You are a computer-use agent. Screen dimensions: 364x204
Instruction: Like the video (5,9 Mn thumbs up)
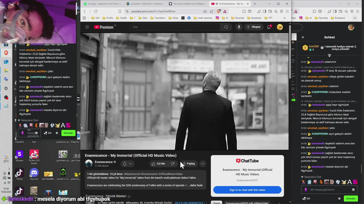[158, 164]
